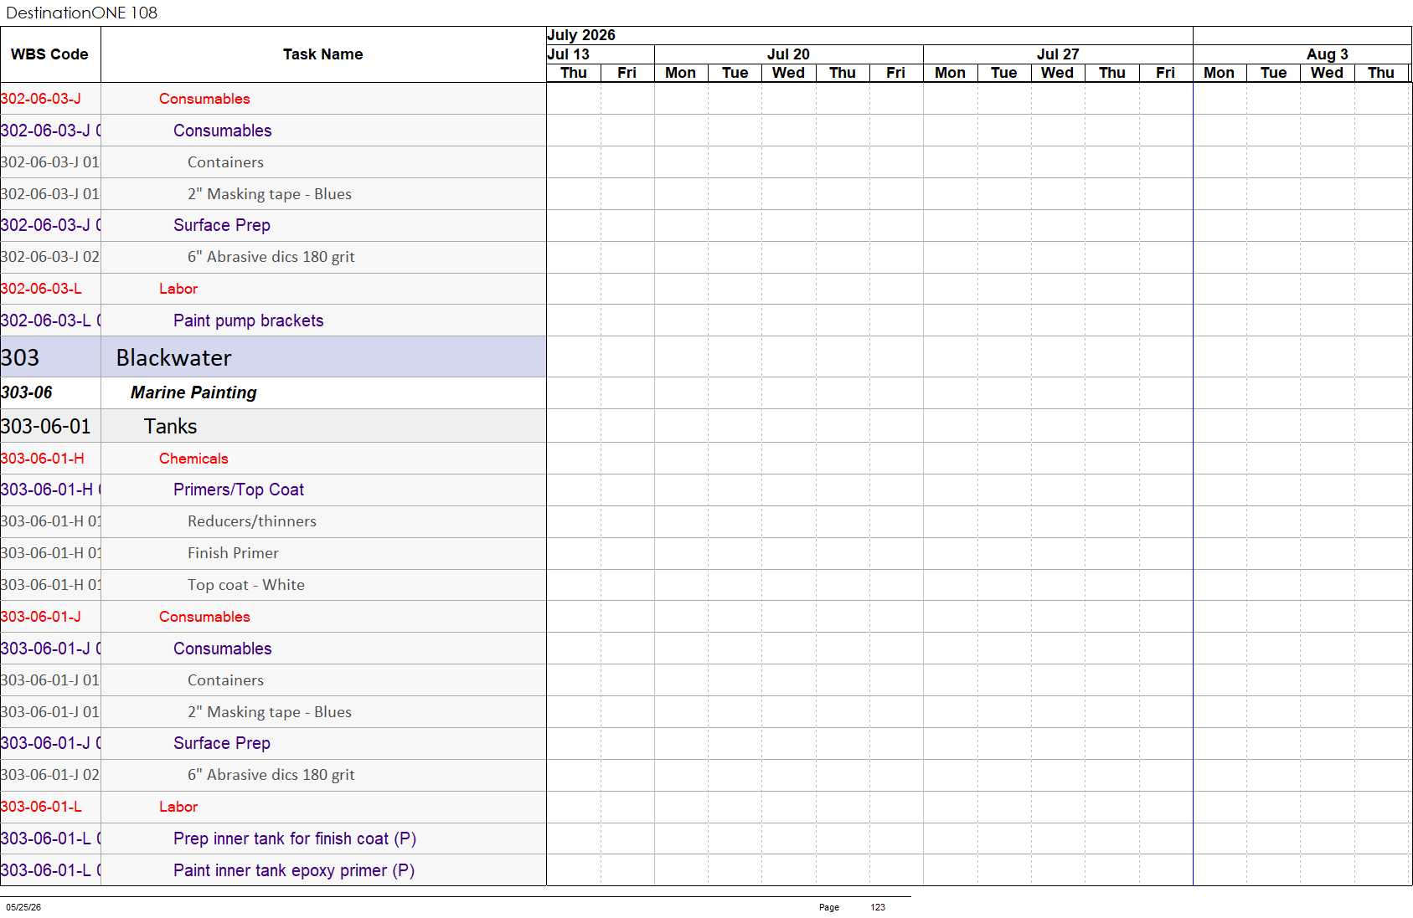Click 6" Abrasive dics row of 303-06-01-J 02
Image resolution: width=1413 pixels, height=918 pixels.
point(273,775)
